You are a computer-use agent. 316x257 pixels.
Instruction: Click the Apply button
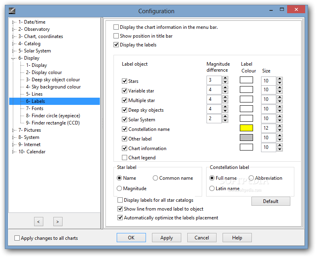pyautogui.click(x=166, y=238)
